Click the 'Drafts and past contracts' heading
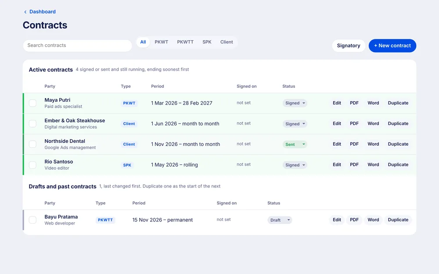Viewport: 439px width, 274px height. 62,186
